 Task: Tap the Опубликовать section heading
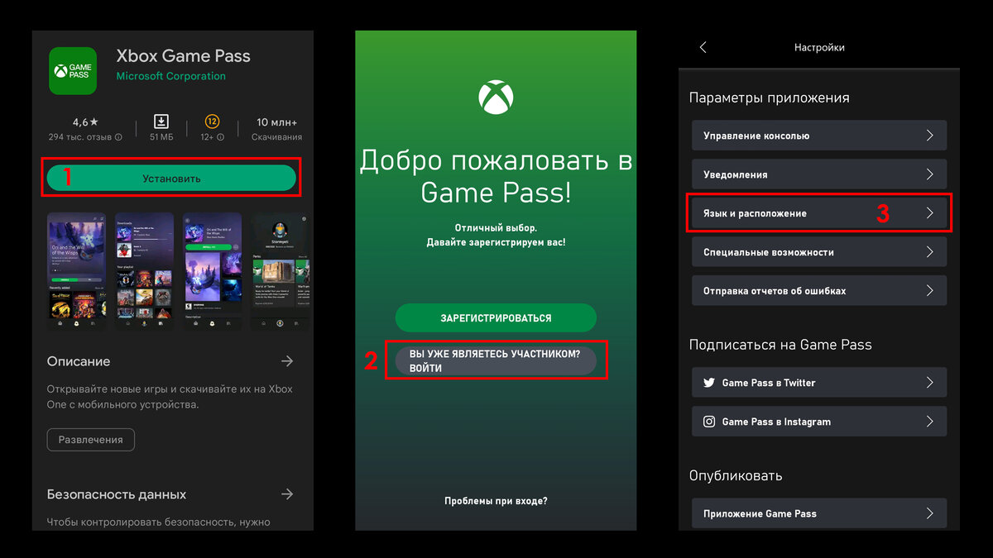pyautogui.click(x=736, y=476)
